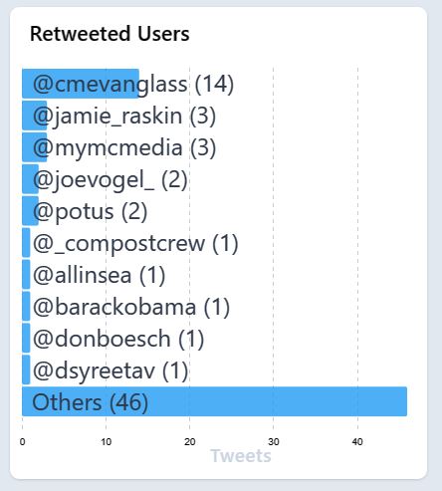
Task: Click the @jamie_raskin (3) label text
Action: pyautogui.click(x=124, y=117)
